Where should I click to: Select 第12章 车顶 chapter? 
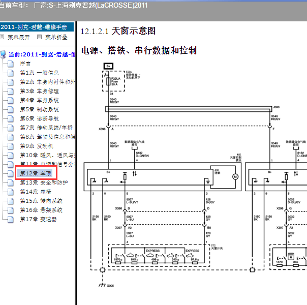[36, 173]
